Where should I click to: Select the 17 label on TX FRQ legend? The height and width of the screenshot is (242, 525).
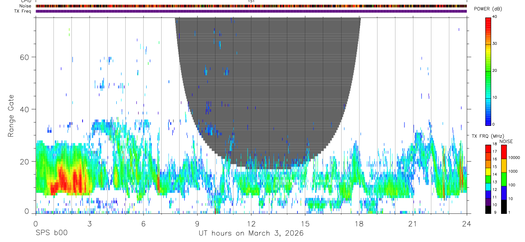click(494, 152)
